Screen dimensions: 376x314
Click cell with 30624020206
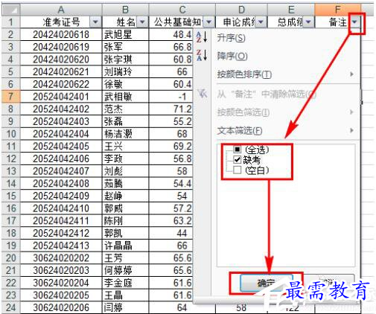coord(61,307)
